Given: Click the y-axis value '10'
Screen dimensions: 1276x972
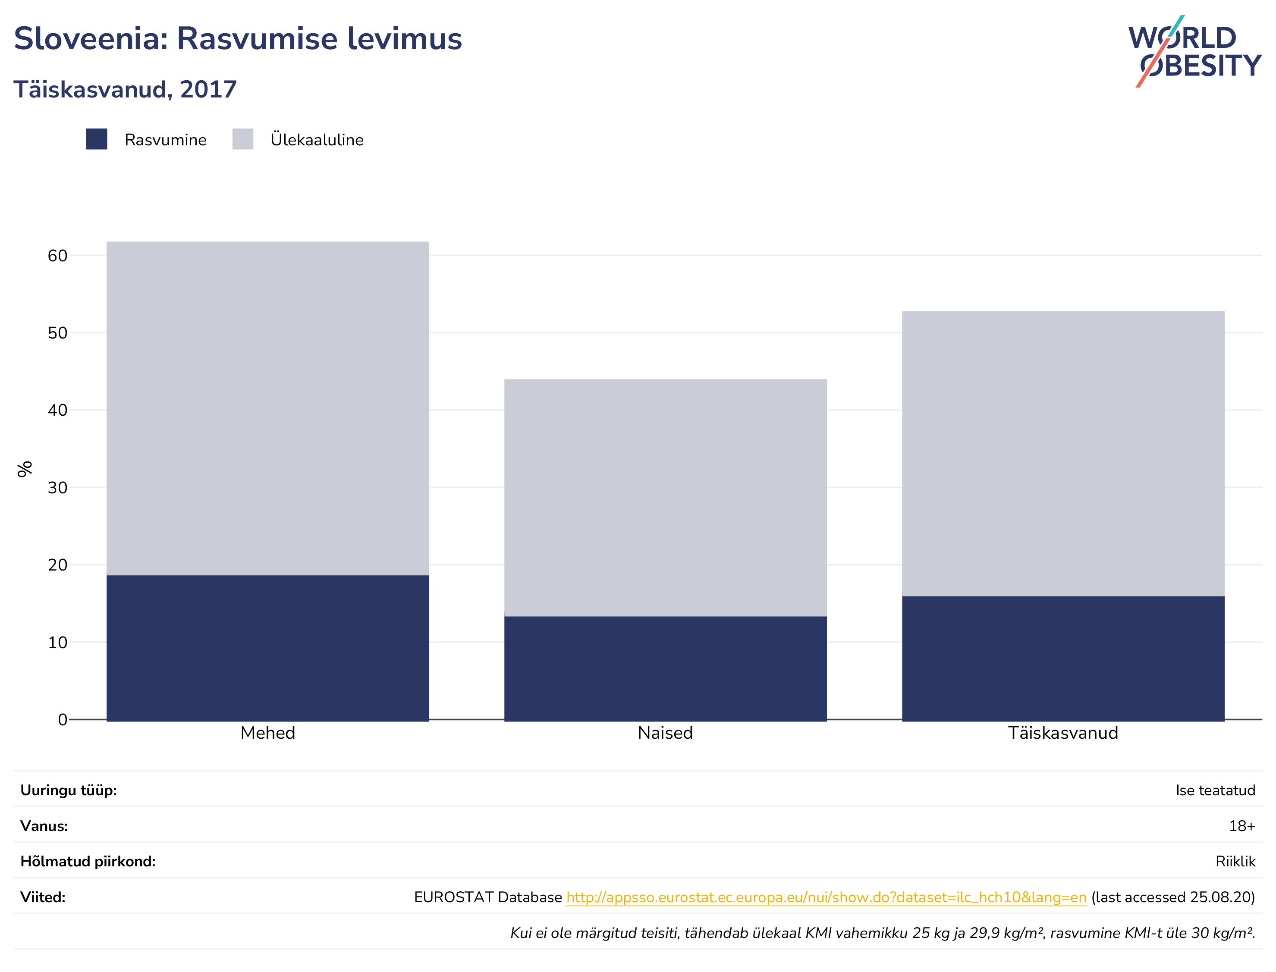Looking at the screenshot, I should click(x=57, y=642).
